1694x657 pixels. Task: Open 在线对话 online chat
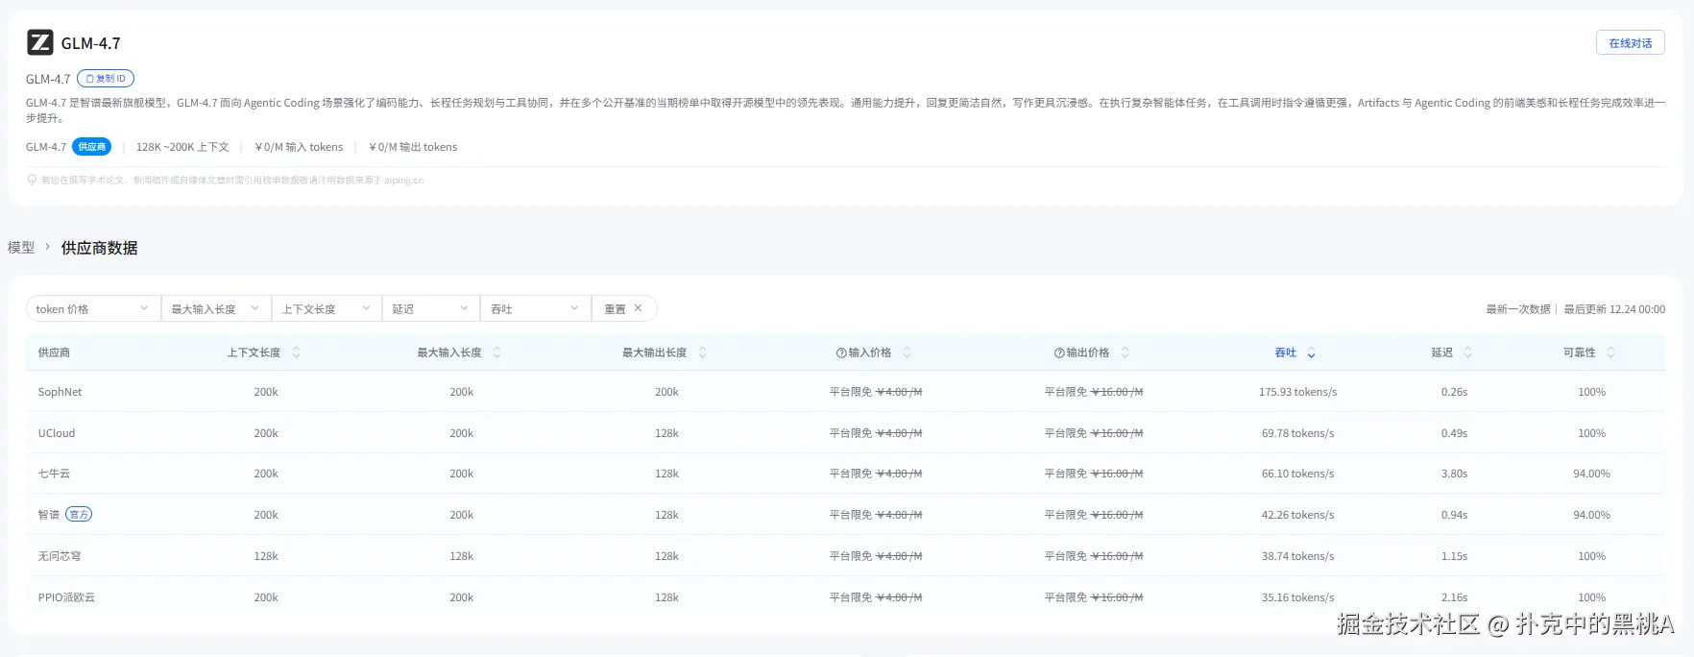[x=1630, y=43]
